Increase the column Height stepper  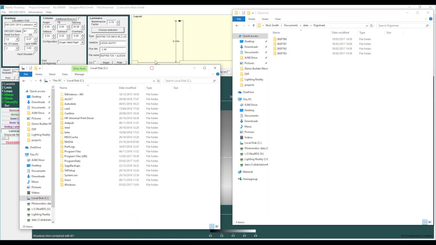coord(53,26)
